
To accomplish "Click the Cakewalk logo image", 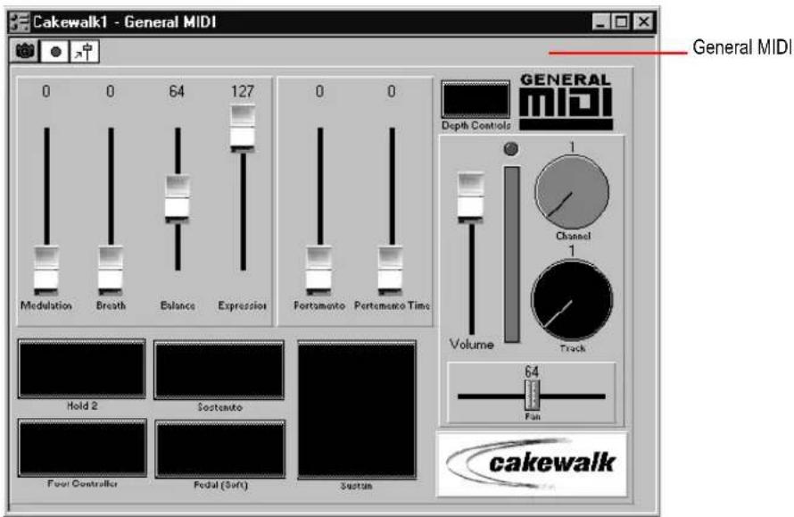I will point(532,463).
